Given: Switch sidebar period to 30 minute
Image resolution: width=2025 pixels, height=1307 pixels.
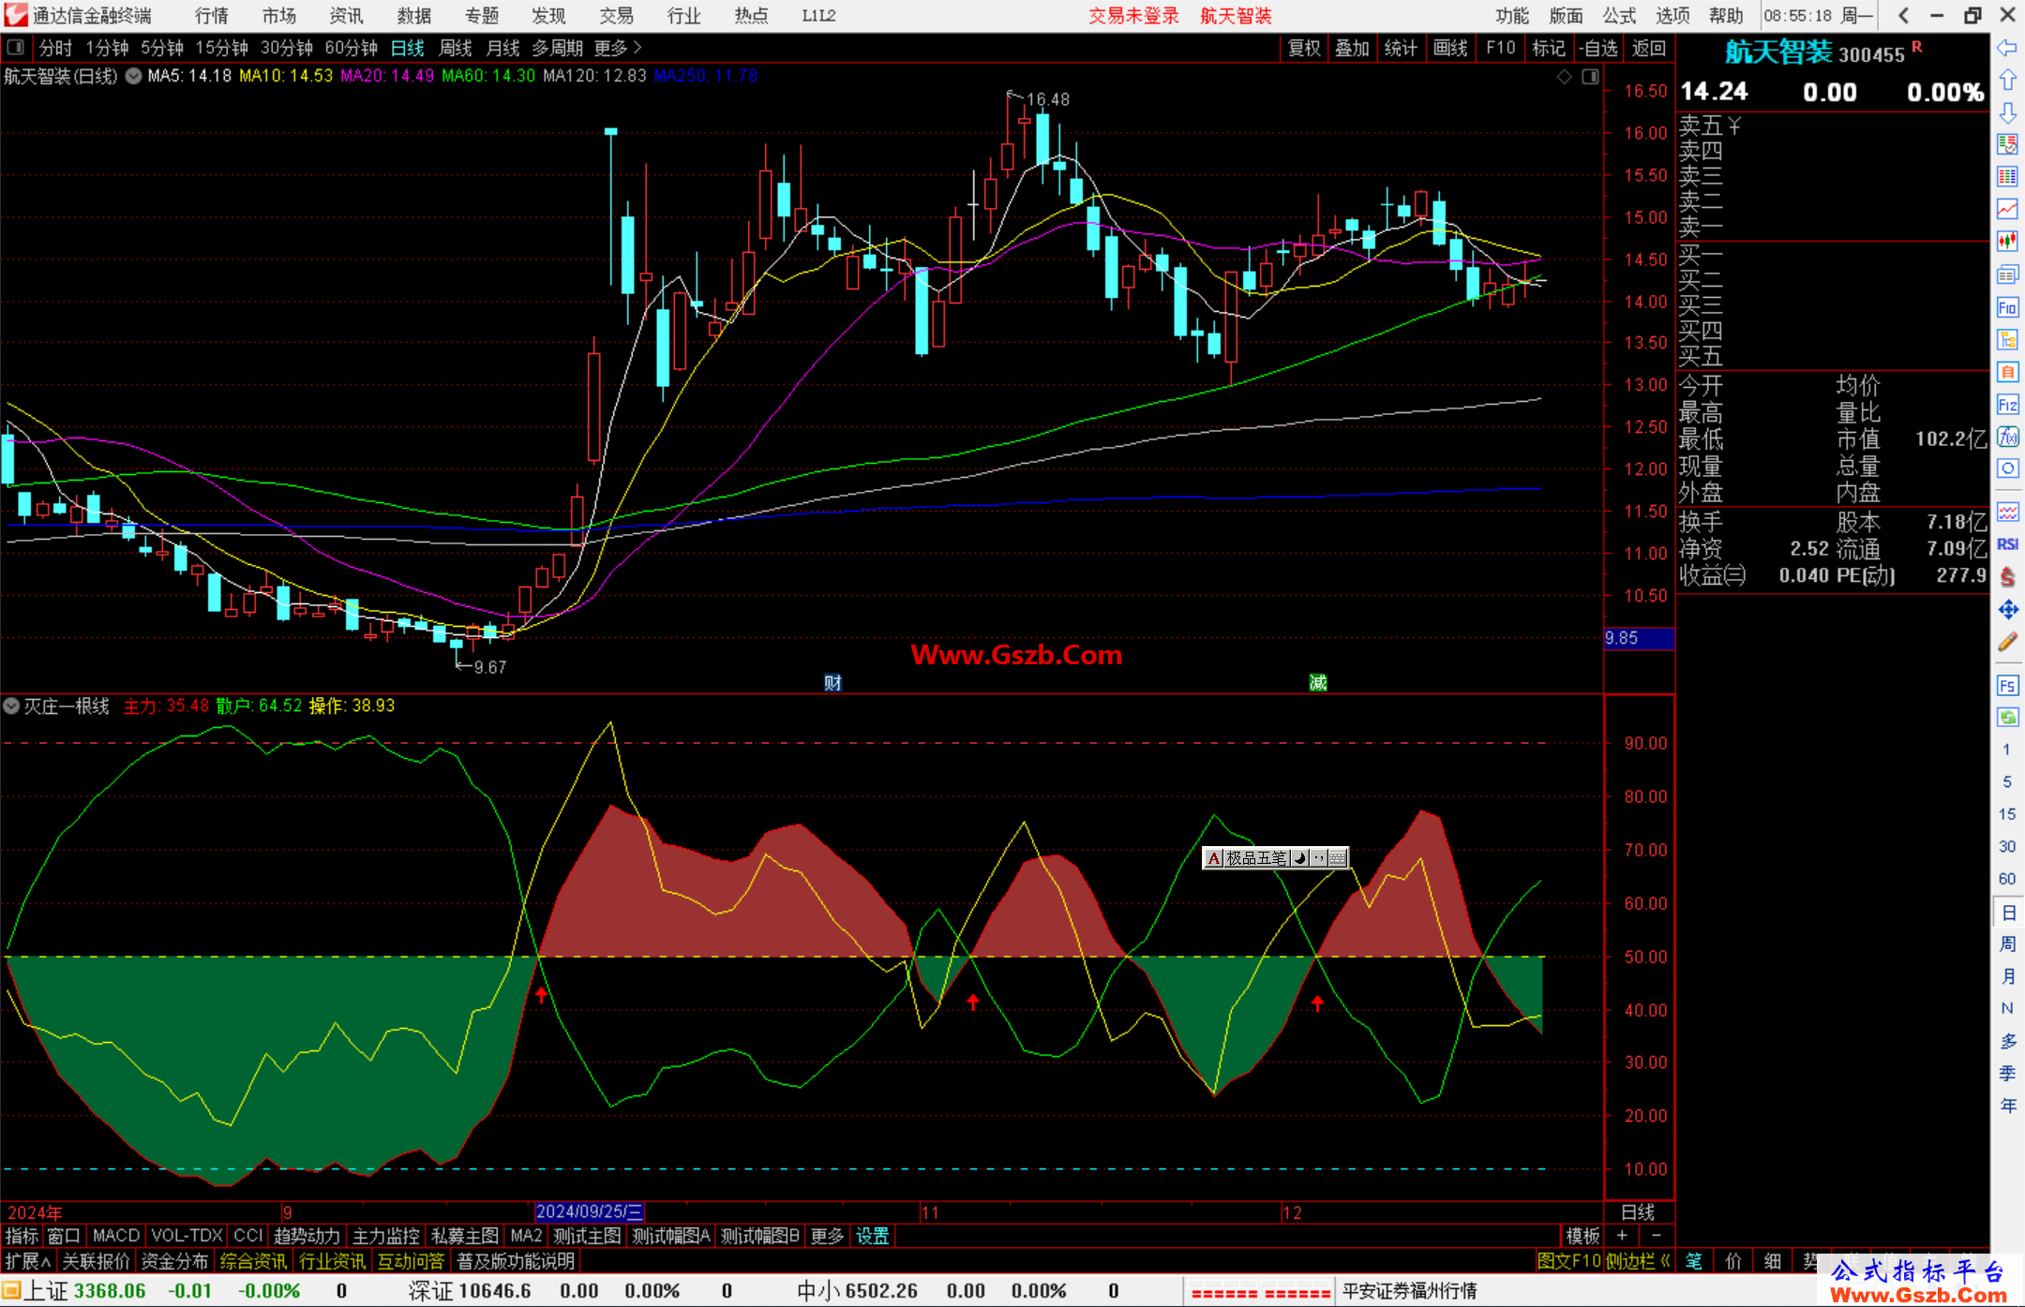Looking at the screenshot, I should (x=2007, y=846).
